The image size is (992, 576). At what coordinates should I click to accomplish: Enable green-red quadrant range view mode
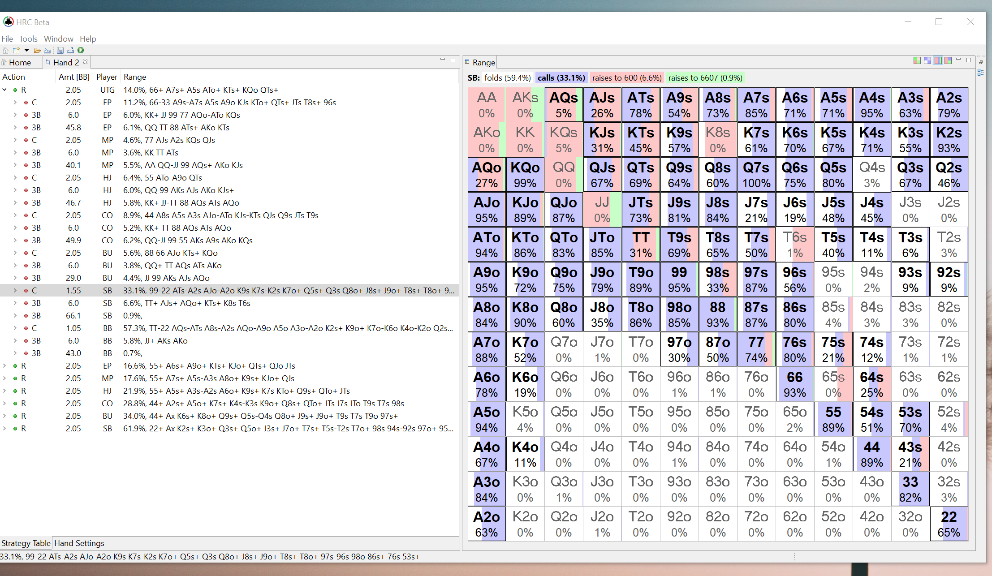[x=917, y=60]
